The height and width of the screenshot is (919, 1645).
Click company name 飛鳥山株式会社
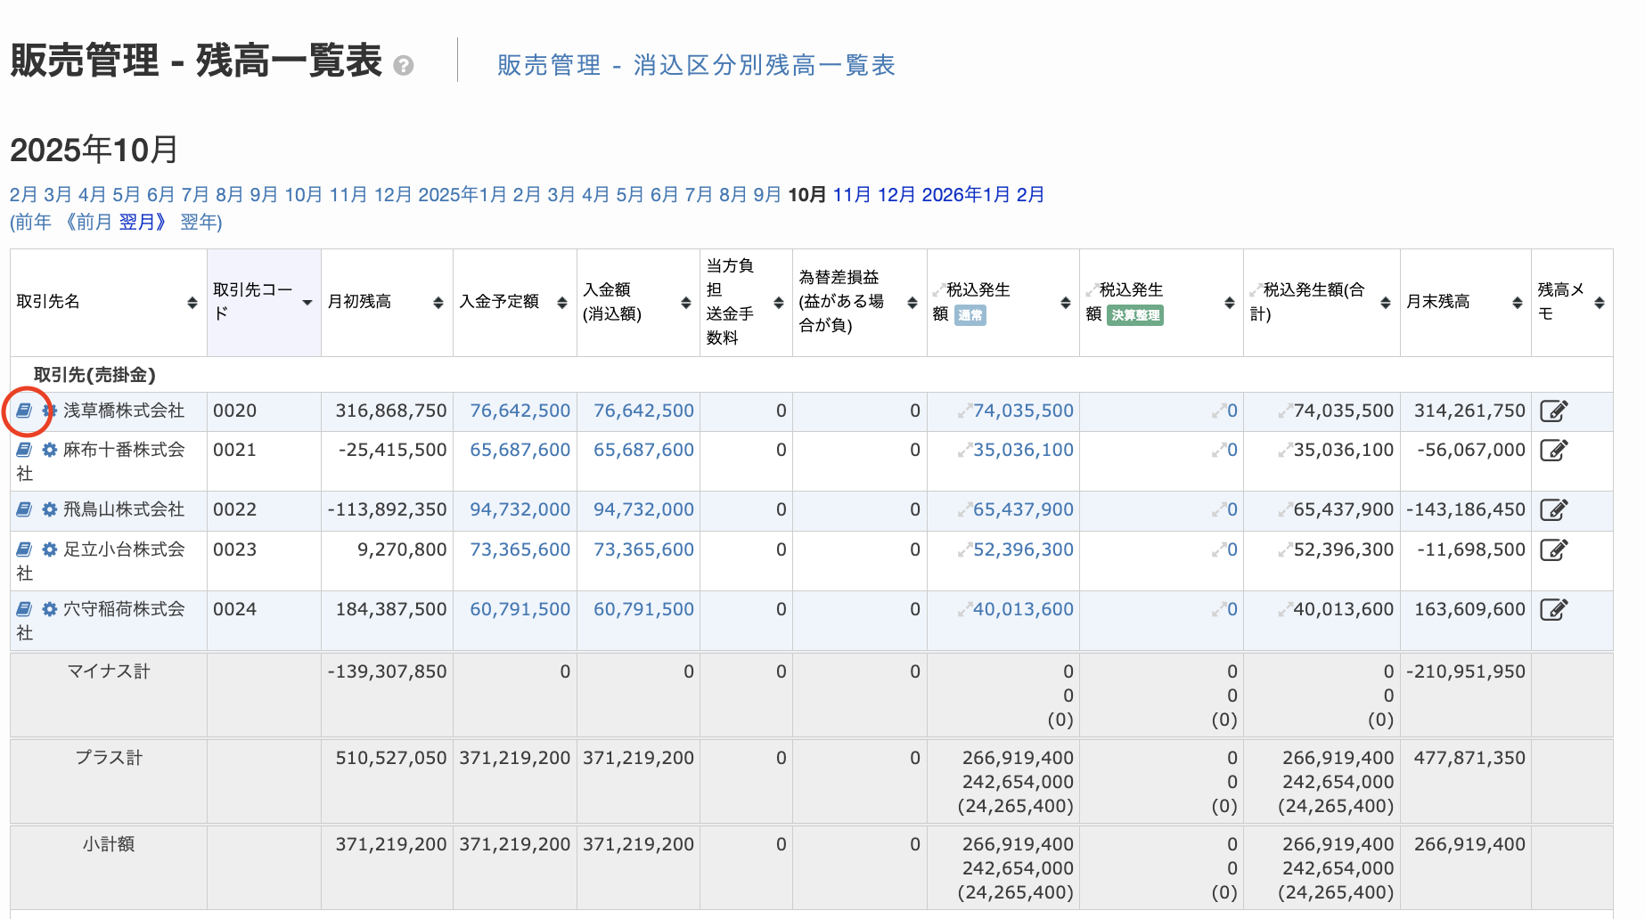(x=124, y=509)
